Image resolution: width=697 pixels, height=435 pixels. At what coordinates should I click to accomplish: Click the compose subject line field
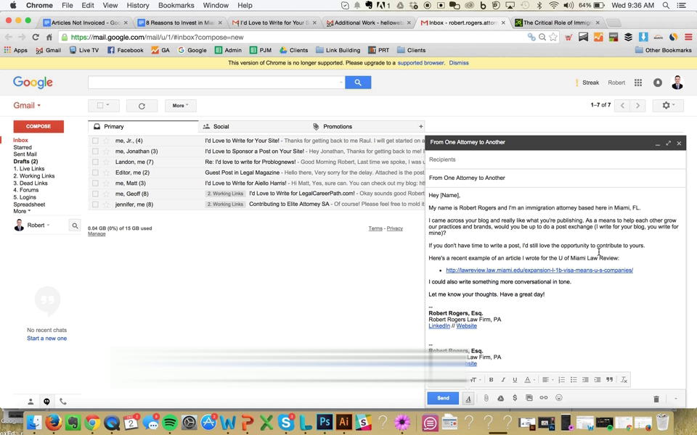pyautogui.click(x=555, y=178)
